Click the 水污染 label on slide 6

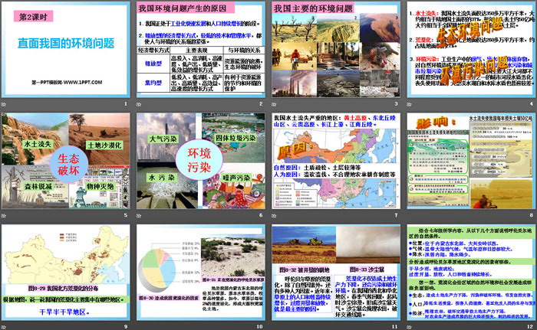(162, 177)
